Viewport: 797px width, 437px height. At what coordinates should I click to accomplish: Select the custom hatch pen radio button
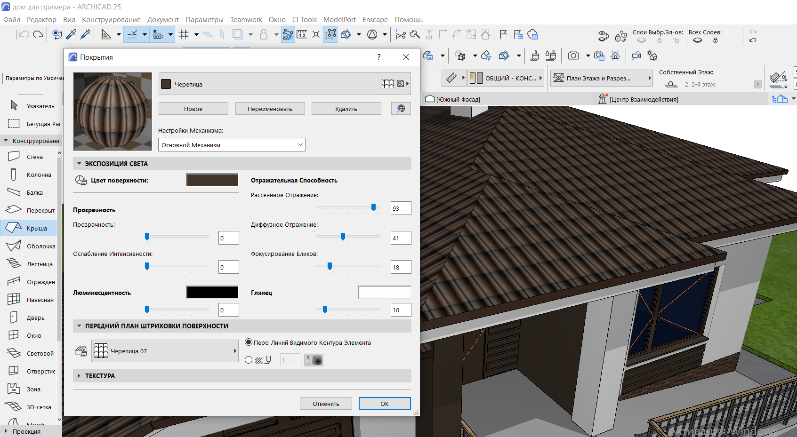point(249,360)
